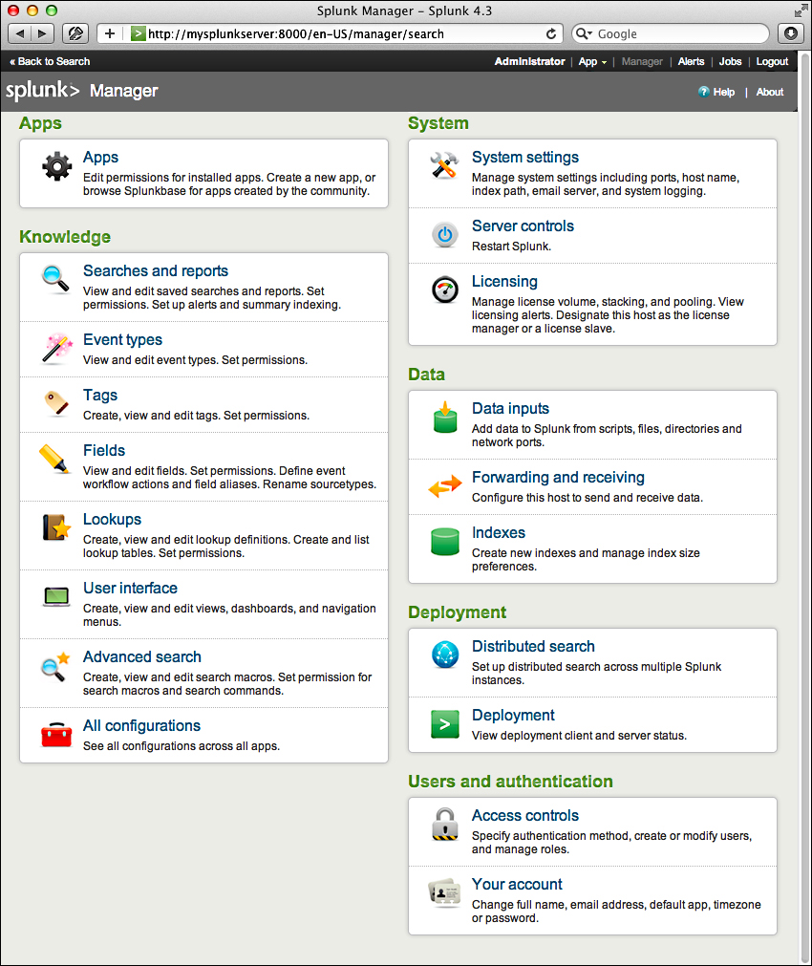
Task: Click the laptop icon for User interface
Action: click(56, 596)
